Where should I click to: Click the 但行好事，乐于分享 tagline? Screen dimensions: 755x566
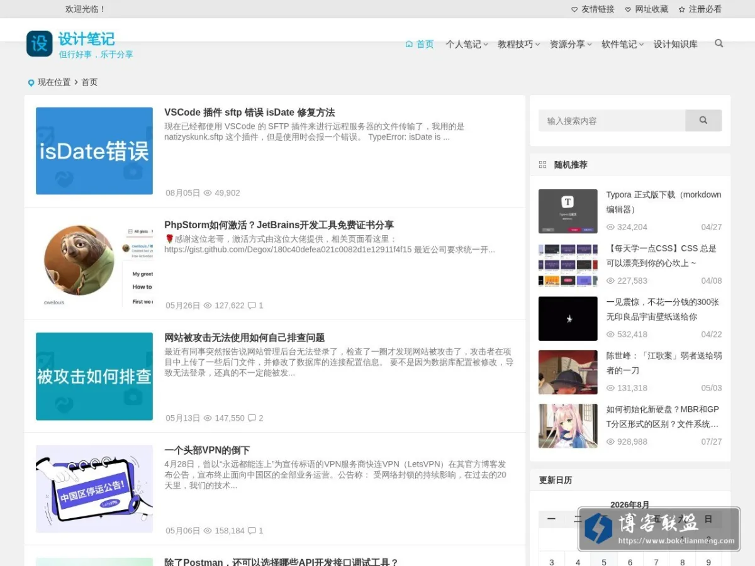(96, 55)
